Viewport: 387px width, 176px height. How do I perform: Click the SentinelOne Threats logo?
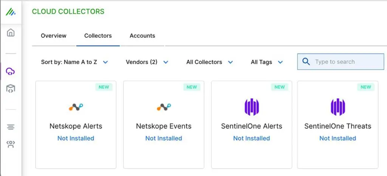(338, 107)
